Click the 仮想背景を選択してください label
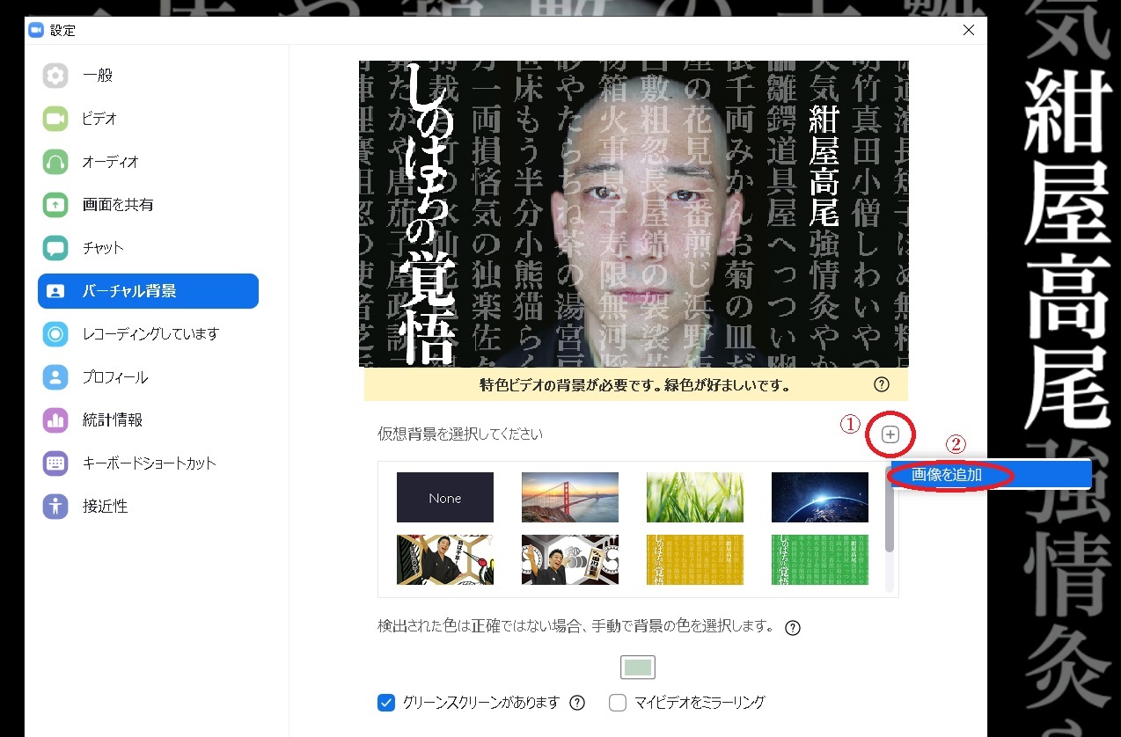This screenshot has width=1121, height=737. pos(460,434)
